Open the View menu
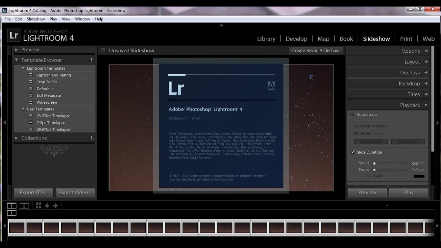This screenshot has height=248, width=441. [x=66, y=19]
